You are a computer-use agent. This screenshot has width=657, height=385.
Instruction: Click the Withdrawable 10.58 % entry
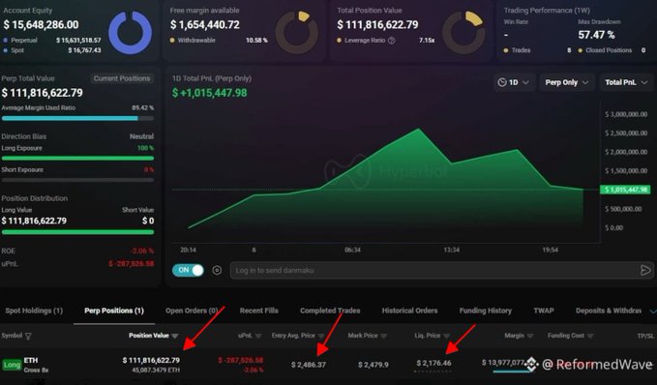(x=219, y=41)
